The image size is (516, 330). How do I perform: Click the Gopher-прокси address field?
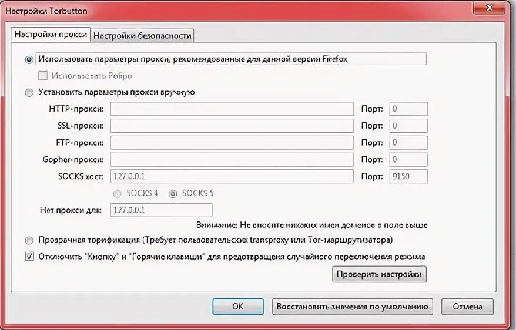coord(232,159)
